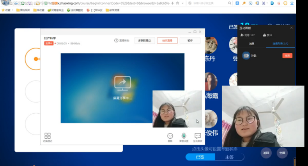Switch to the 未签 not-signed toggle
Image resolution: width=308 pixels, height=166 pixels.
pos(229,157)
